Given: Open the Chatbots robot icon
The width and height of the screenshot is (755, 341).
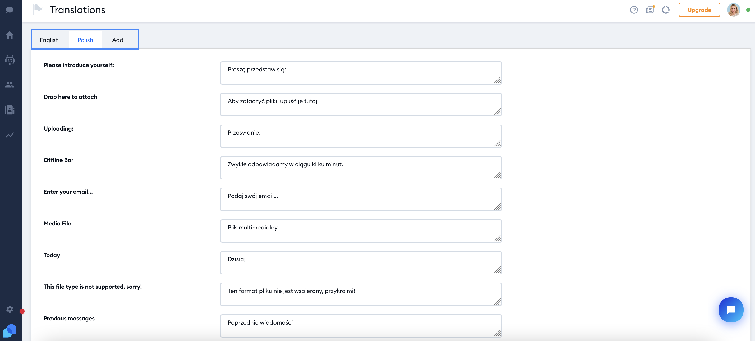Looking at the screenshot, I should pos(10,60).
